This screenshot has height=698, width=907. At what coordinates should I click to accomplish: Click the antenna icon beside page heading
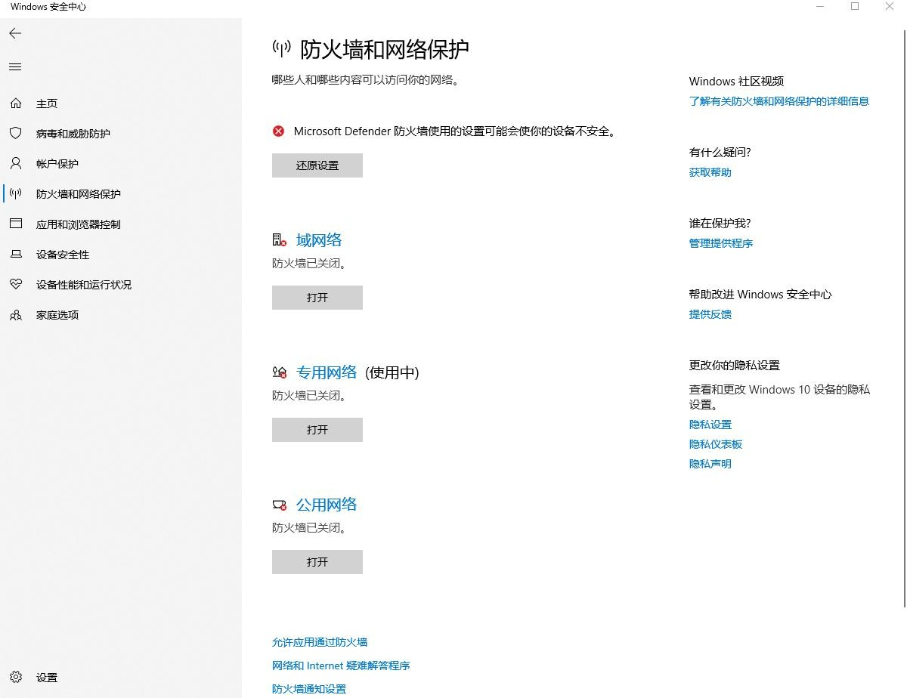[x=281, y=50]
